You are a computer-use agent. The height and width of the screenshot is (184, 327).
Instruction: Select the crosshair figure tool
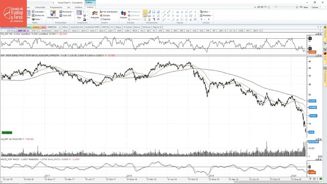[x=173, y=16]
